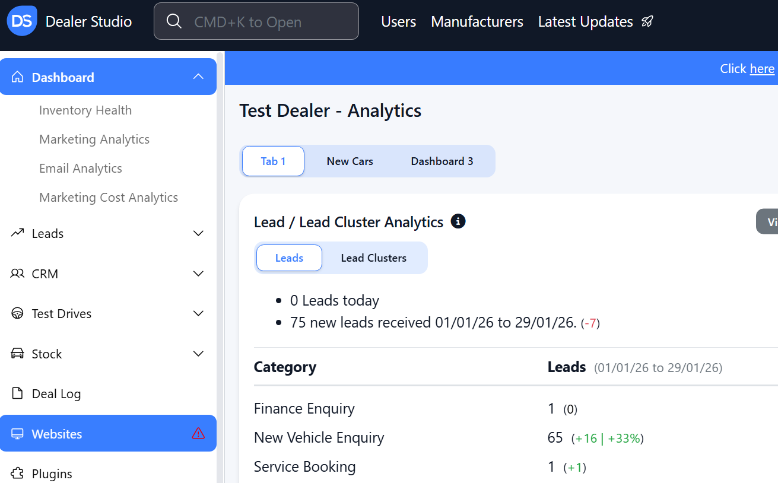Click the Plugins puzzle piece icon

18,474
